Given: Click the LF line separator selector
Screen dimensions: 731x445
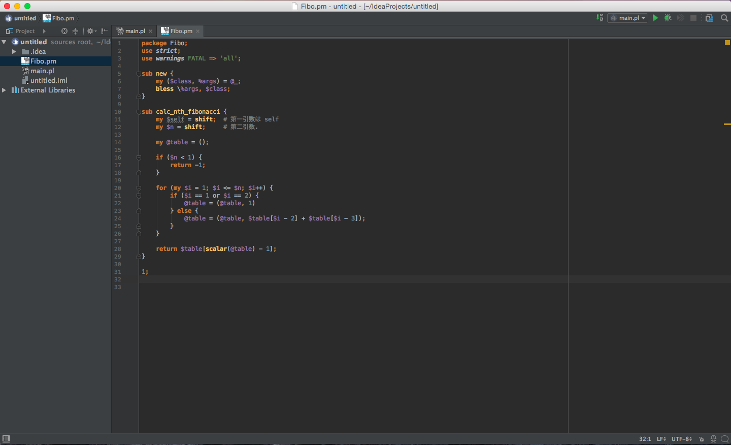Looking at the screenshot, I should (x=661, y=439).
